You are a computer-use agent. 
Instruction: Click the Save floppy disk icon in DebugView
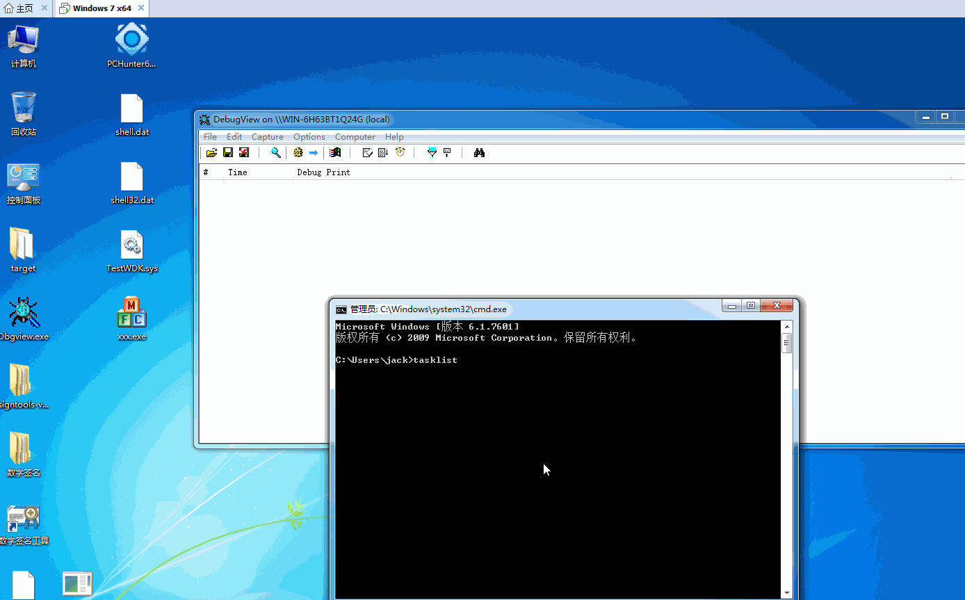pyautogui.click(x=228, y=153)
